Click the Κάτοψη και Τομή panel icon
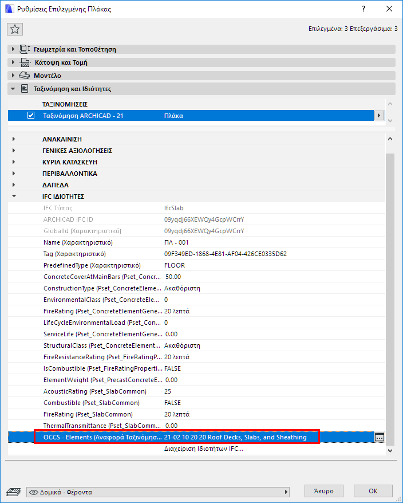Screen dimensions: 403x503 pyautogui.click(x=25, y=62)
